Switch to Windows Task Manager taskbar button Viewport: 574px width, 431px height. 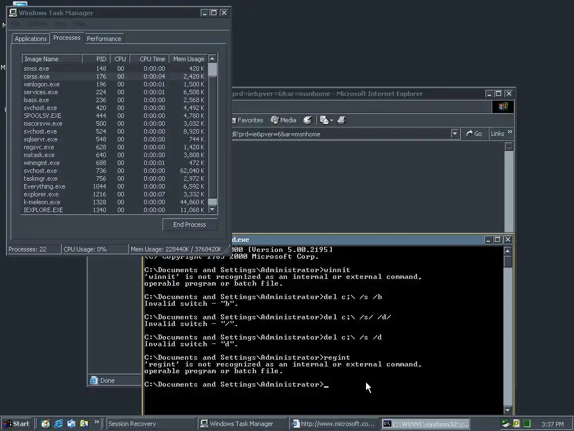[242, 424]
